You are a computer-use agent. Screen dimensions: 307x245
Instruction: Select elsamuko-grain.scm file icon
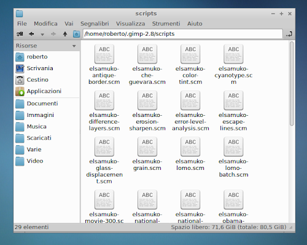click(x=147, y=147)
